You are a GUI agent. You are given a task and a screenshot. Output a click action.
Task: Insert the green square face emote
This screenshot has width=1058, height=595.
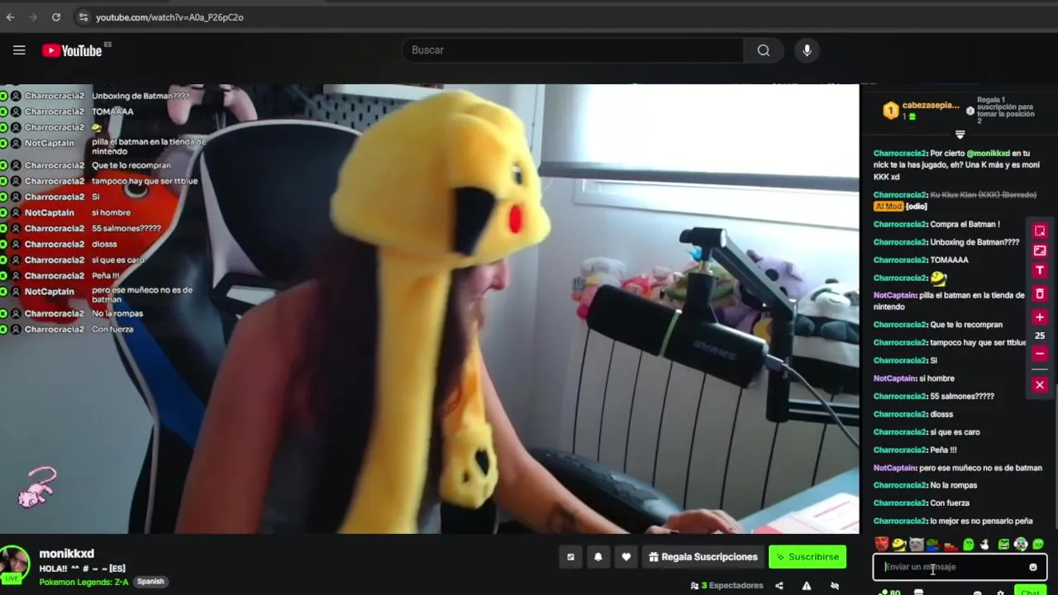click(x=1003, y=544)
